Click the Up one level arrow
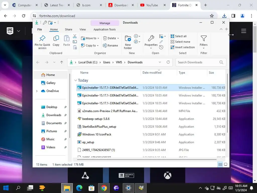The height and width of the screenshot is (193, 257). pyautogui.click(x=62, y=62)
